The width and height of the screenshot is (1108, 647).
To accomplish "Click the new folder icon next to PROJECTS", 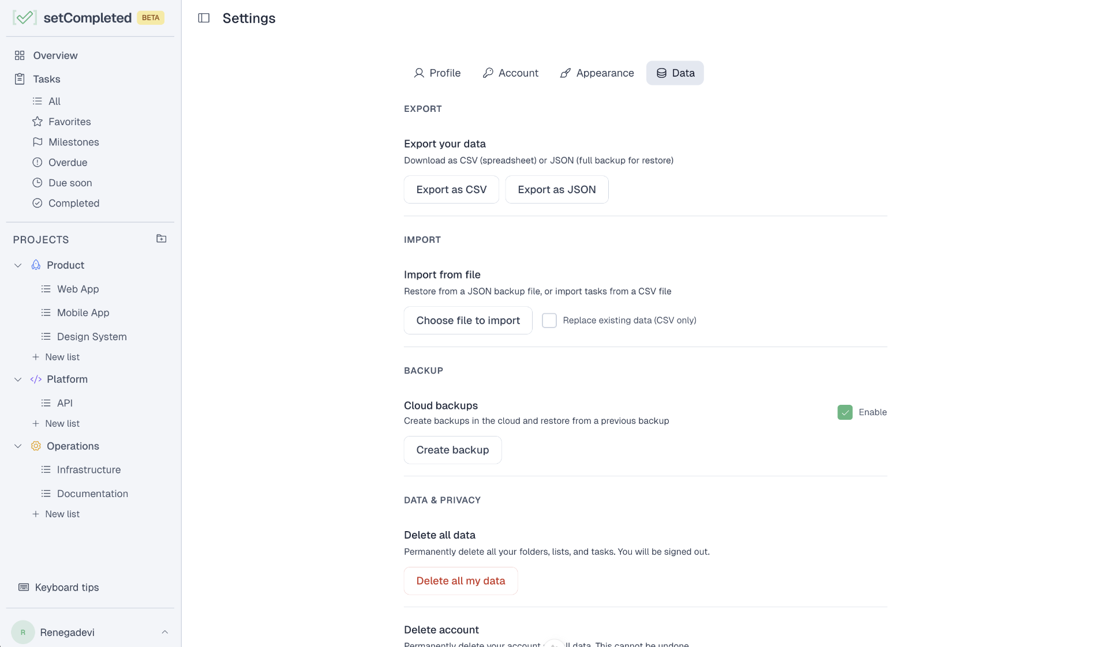I will coord(161,239).
